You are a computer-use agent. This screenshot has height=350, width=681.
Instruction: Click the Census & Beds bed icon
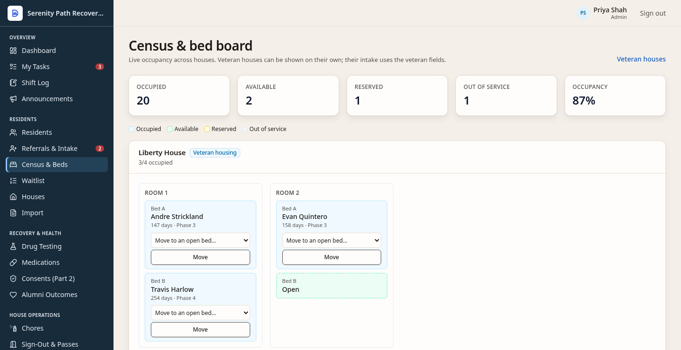coord(13,165)
